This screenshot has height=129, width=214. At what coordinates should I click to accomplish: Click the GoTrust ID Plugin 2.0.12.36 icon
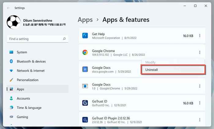pos(85,120)
